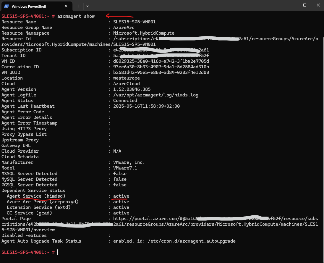This screenshot has height=263, width=324.
Task: Click the Cloud Provider value N/A
Action: (117, 151)
